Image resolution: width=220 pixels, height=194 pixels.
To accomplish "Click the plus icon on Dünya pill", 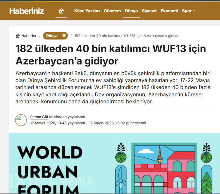I will tap(64, 35).
